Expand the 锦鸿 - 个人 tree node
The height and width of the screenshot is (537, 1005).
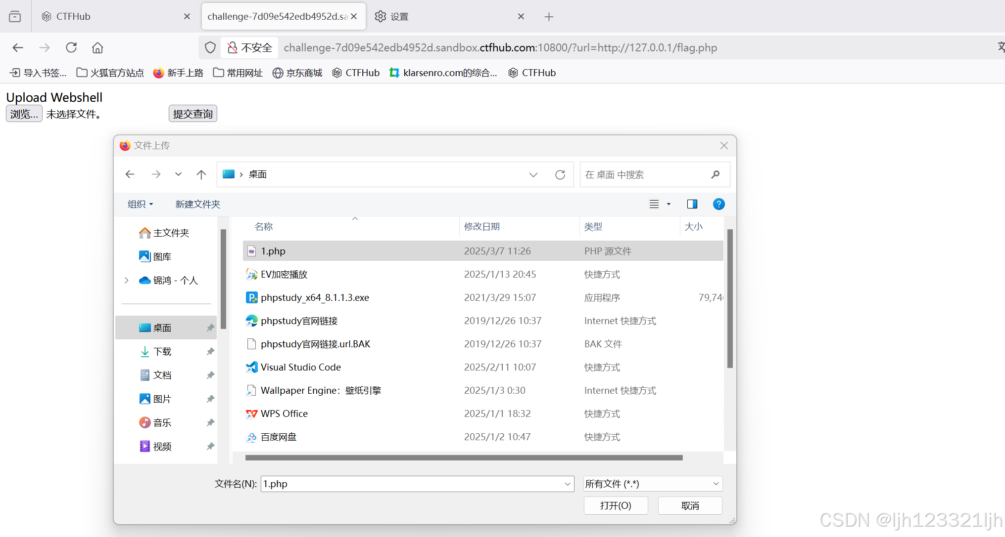click(127, 280)
